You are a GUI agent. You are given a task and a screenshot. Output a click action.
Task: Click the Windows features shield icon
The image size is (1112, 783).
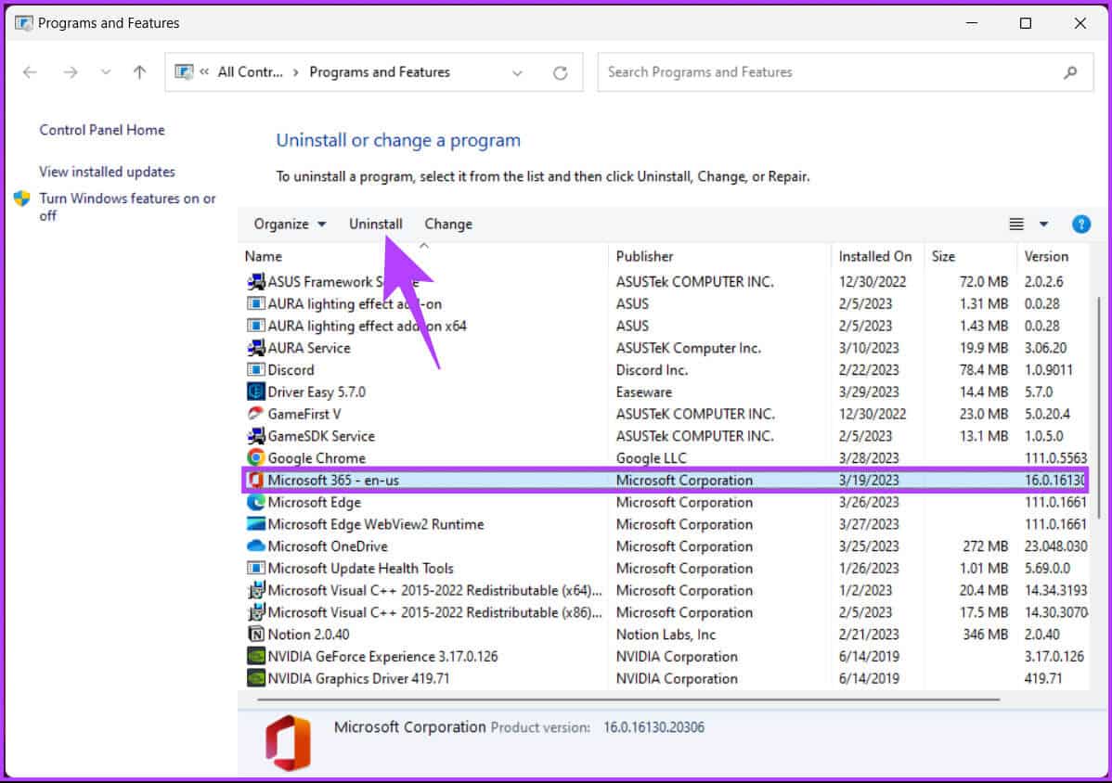click(x=22, y=199)
